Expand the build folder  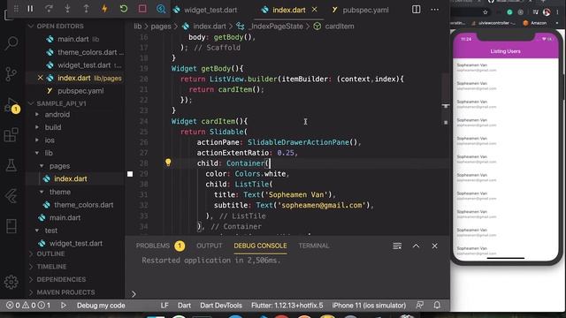53,127
